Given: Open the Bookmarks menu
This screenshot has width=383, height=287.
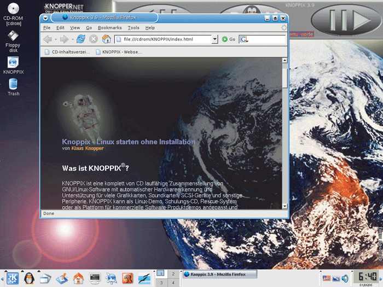Looking at the screenshot, I should coord(109,28).
